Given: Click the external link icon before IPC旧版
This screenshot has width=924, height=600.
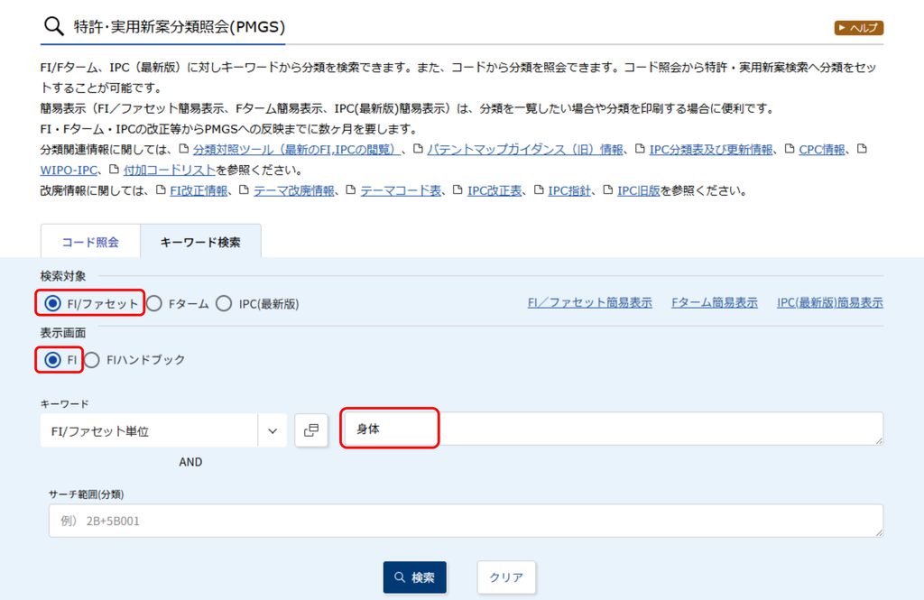Looking at the screenshot, I should point(608,190).
